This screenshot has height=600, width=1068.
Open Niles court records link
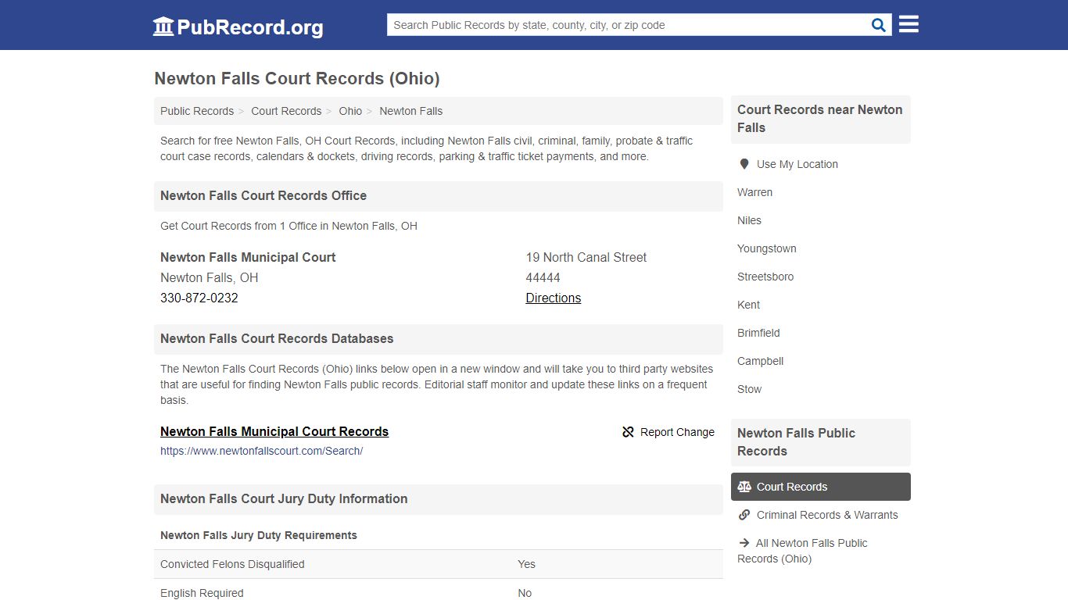click(749, 220)
